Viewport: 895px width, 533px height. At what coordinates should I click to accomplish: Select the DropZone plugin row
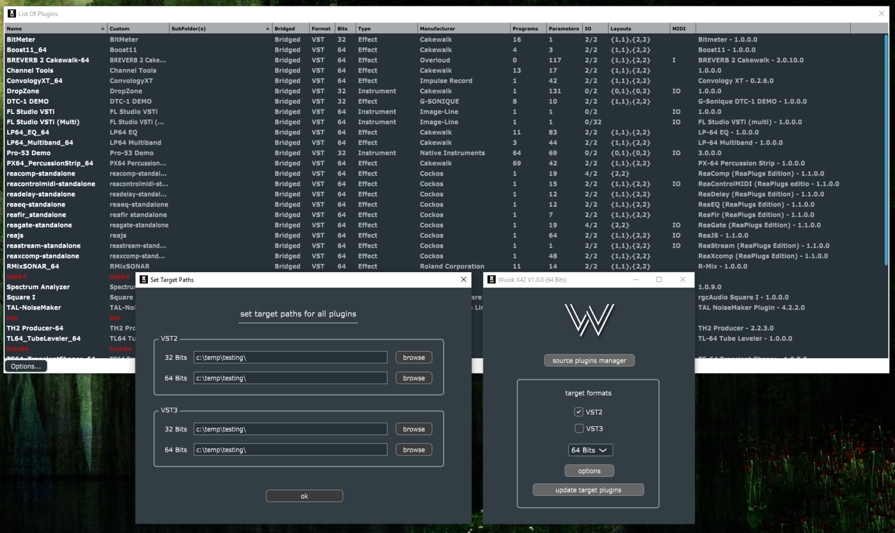pyautogui.click(x=445, y=91)
